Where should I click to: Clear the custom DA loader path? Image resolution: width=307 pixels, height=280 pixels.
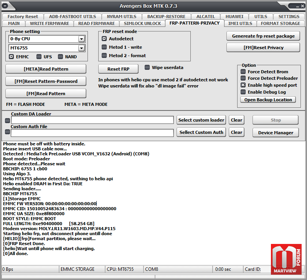[236, 120]
